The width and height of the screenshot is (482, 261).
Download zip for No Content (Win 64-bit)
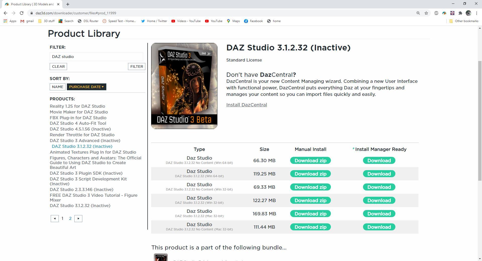click(311, 161)
